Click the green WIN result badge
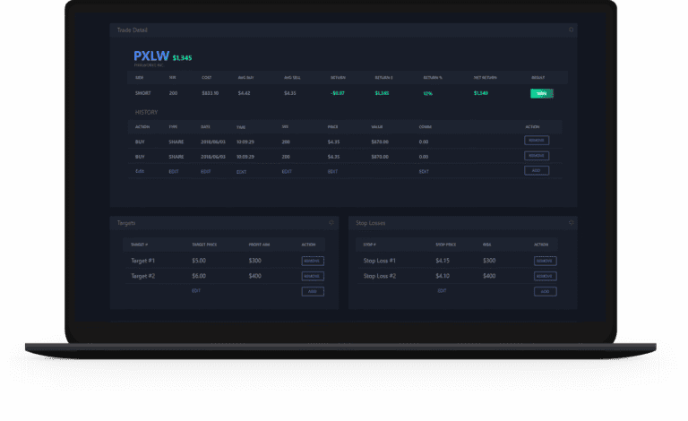Screen dimensions: 688x421 point(542,93)
